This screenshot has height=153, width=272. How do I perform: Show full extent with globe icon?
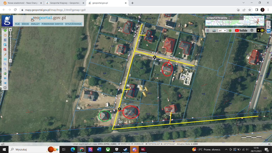click(x=5, y=74)
